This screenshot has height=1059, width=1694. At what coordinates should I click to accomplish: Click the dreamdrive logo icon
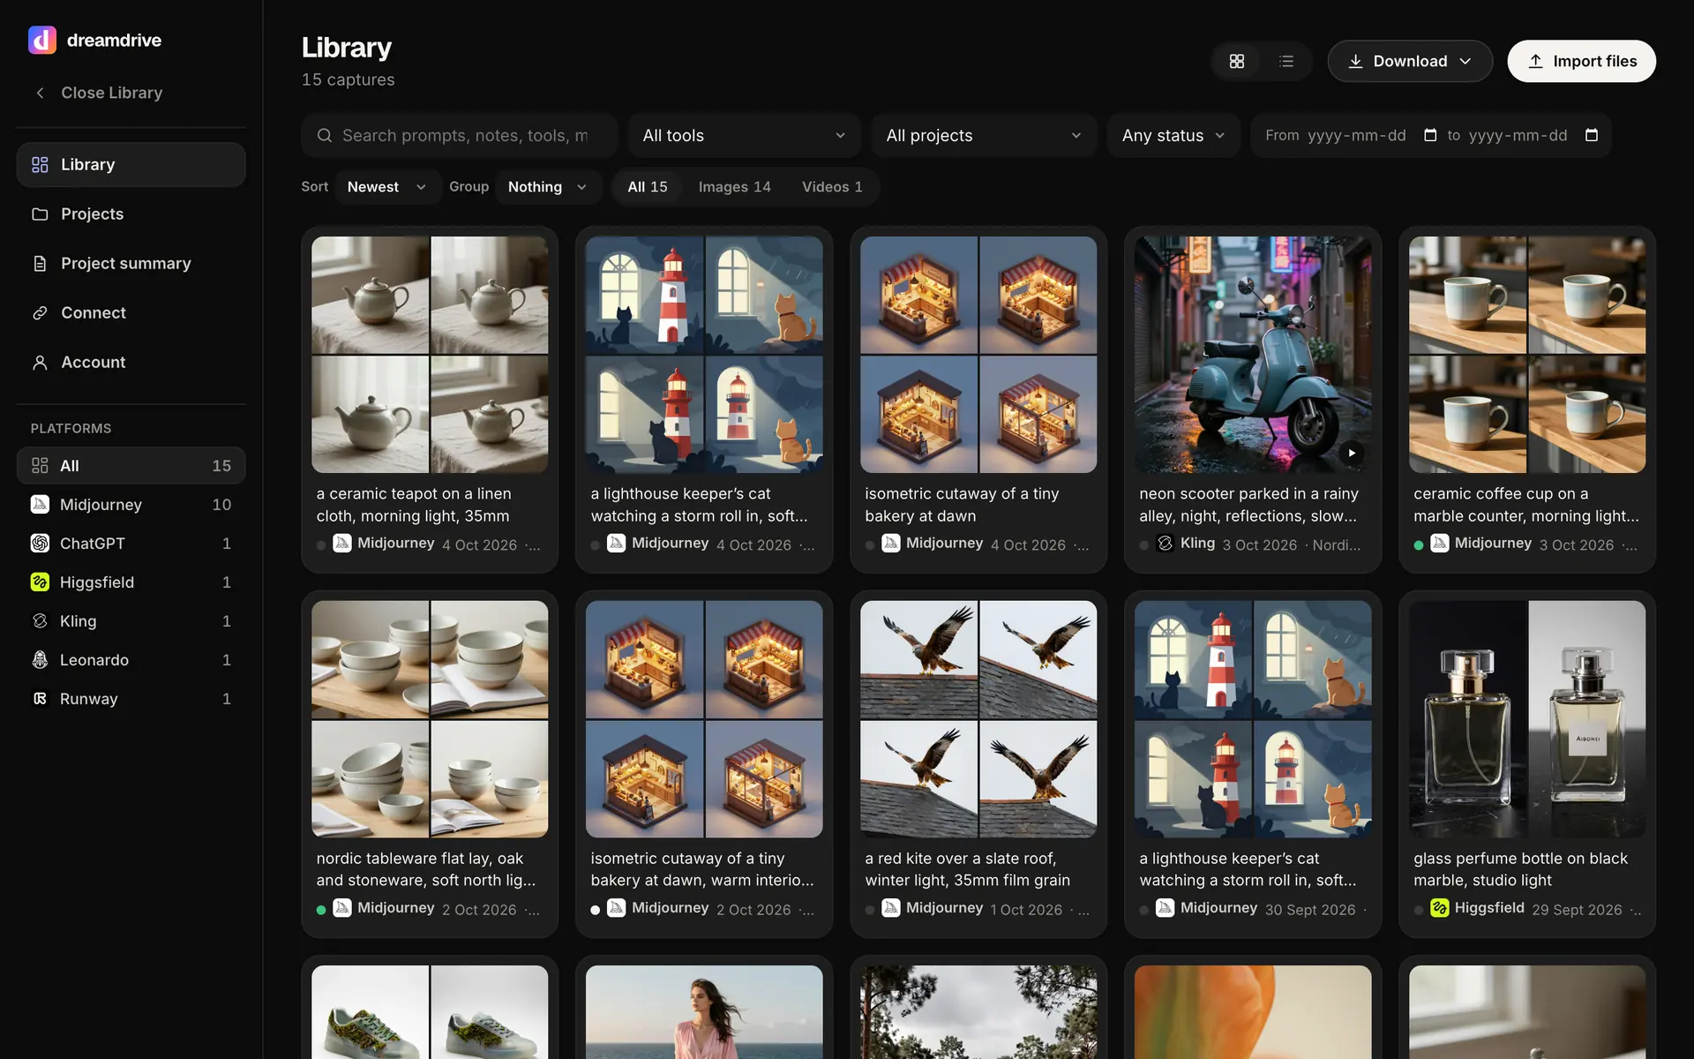[x=42, y=40]
